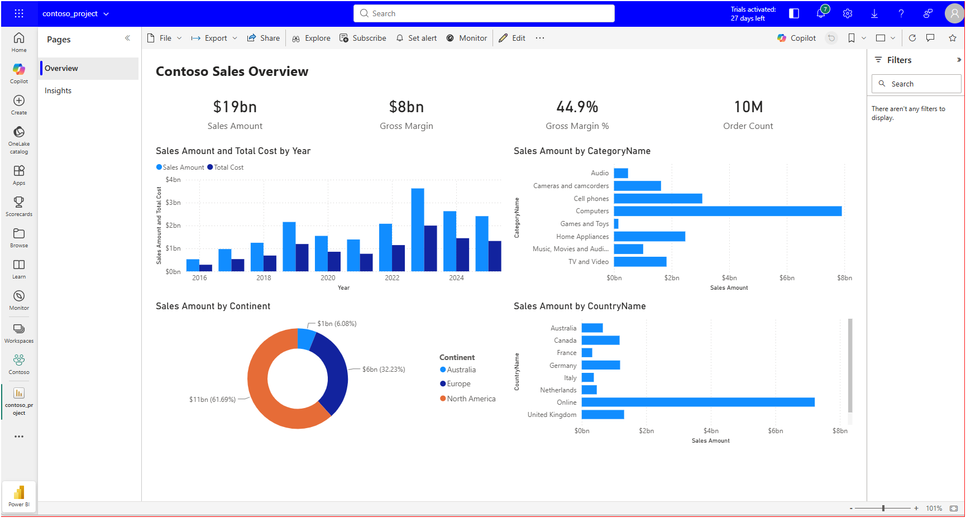Open Workspaces in the sidebar
This screenshot has height=518, width=966.
click(19, 333)
